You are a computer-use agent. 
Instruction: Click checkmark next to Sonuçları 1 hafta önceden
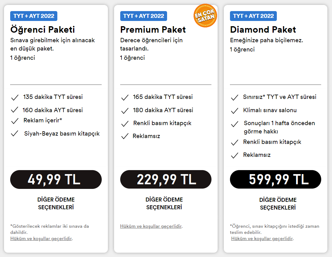235,124
